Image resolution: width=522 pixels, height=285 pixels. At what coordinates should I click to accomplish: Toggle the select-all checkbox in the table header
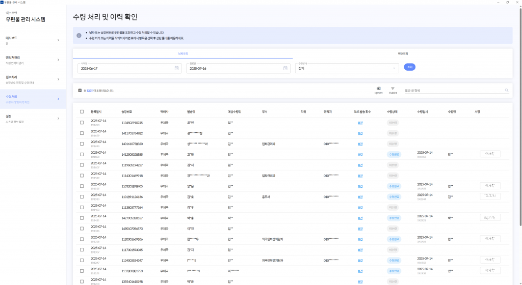pos(82,111)
